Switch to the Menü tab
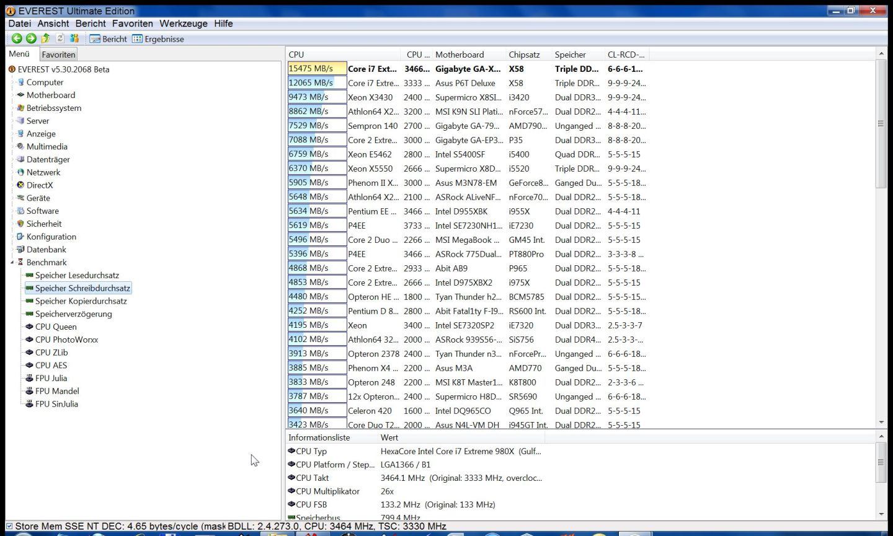 pyautogui.click(x=19, y=54)
